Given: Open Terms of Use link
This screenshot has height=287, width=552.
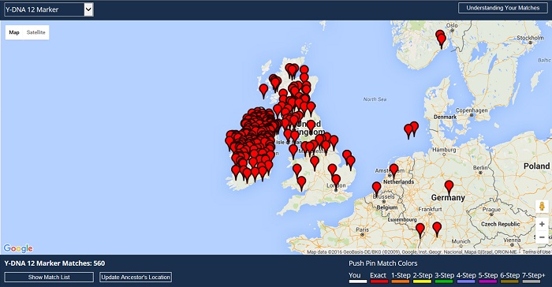Looking at the screenshot, I should point(536,252).
